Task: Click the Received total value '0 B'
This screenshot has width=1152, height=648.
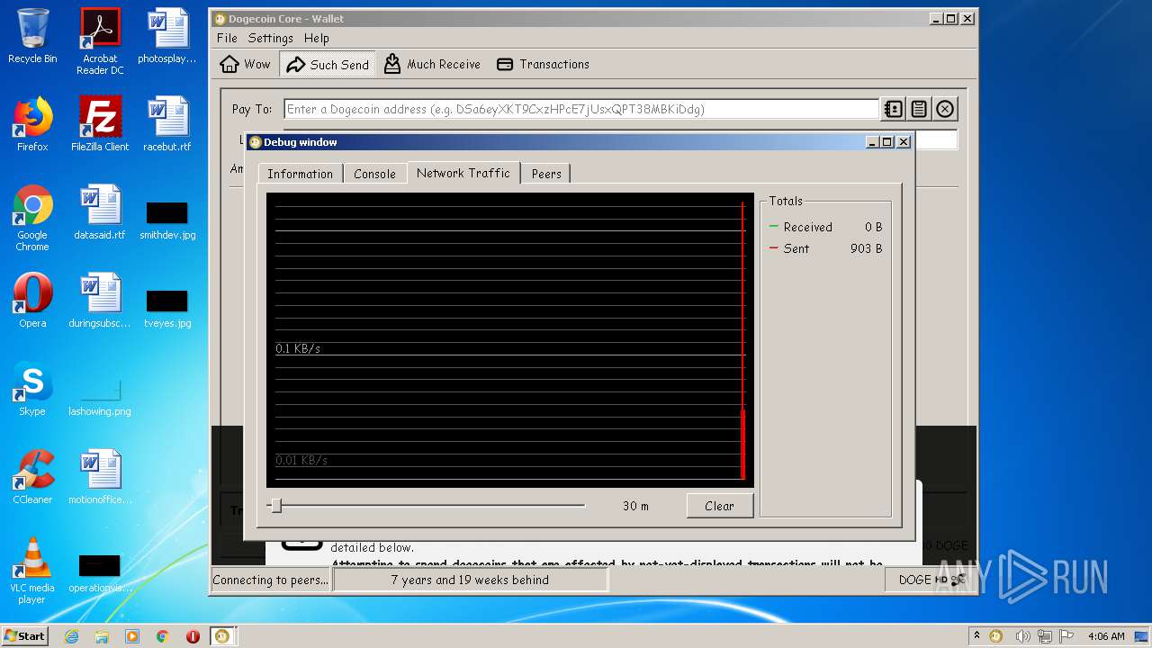Action: pyautogui.click(x=873, y=227)
